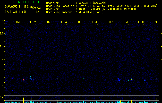
Task: Click the tallest yellow intensity spike after 1151
Action: click(23, 100)
